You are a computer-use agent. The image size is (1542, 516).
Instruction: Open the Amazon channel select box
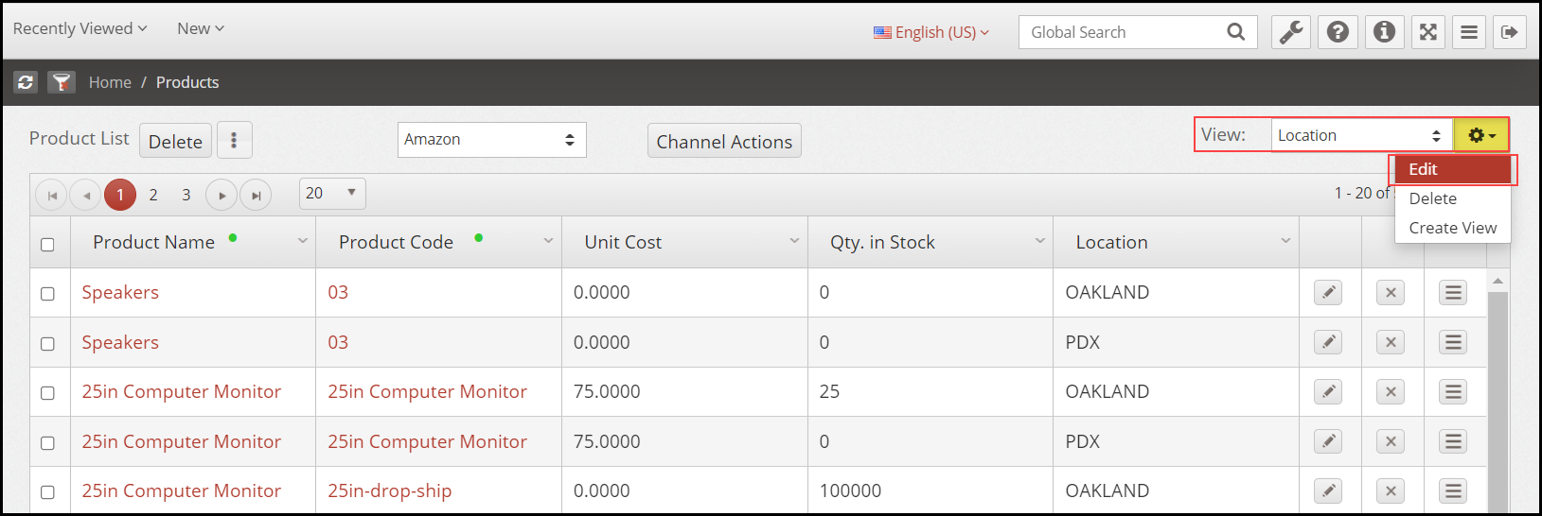tap(491, 139)
